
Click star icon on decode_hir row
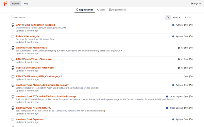click(x=185, y=36)
